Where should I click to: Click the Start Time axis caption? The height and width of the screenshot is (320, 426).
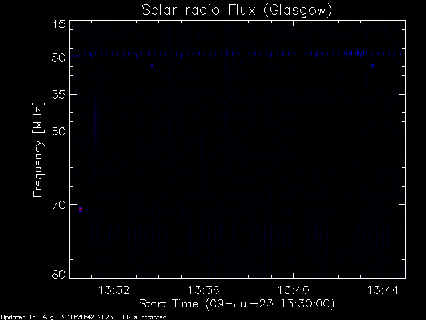[x=237, y=304]
